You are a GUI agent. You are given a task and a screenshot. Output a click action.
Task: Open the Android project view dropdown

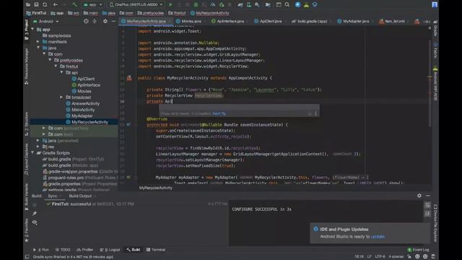click(x=46, y=22)
